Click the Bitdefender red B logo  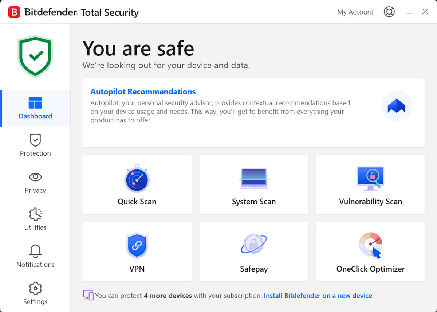tap(14, 12)
